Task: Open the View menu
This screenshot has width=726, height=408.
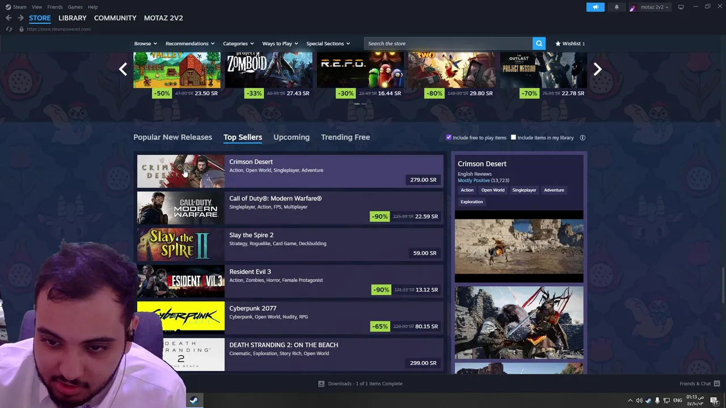Action: [x=37, y=7]
